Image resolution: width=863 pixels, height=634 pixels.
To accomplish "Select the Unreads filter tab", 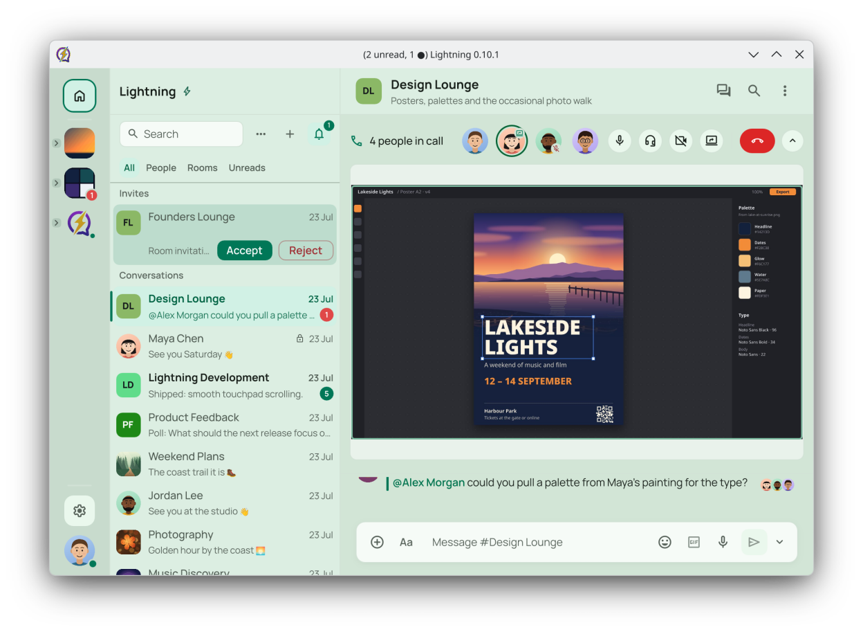I will 247,167.
